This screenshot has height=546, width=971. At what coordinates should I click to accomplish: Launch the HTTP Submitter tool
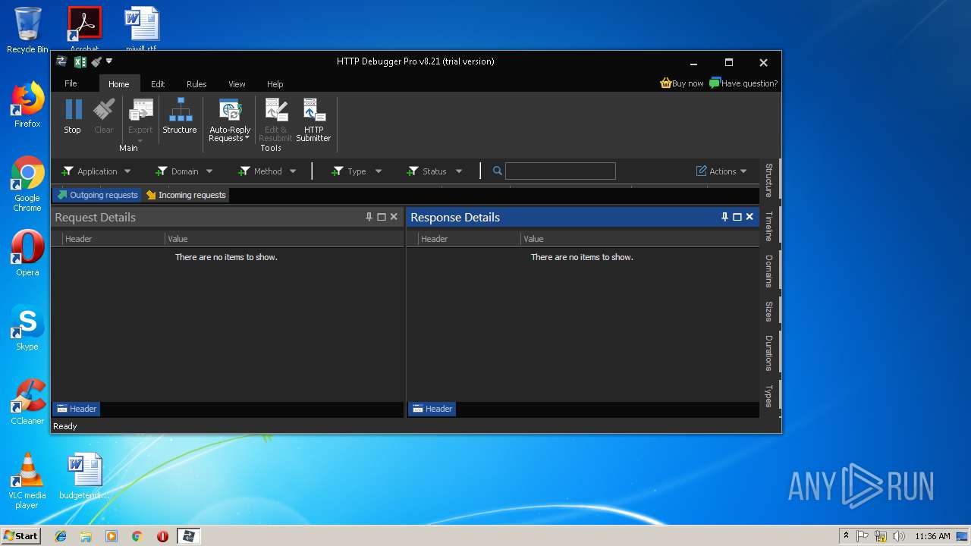click(x=313, y=121)
